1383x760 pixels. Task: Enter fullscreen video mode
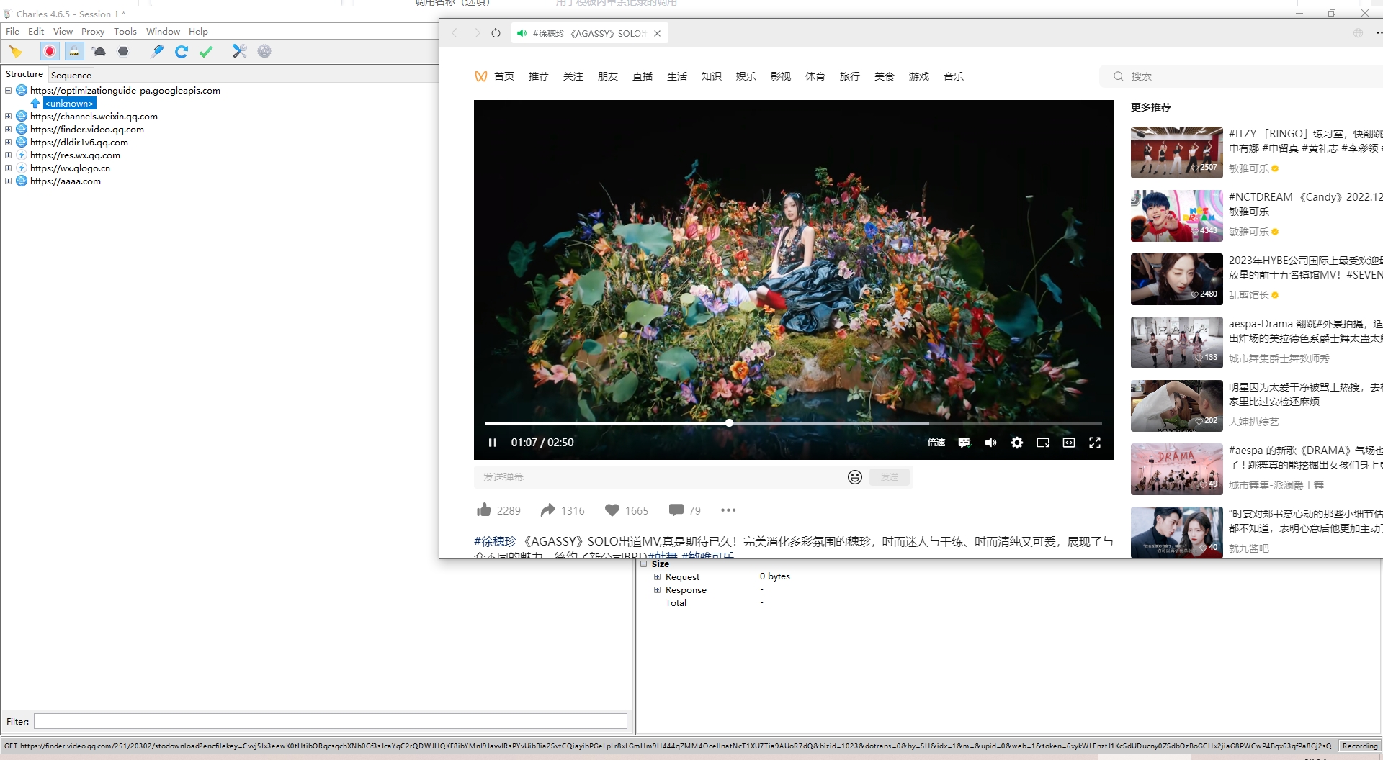[x=1095, y=443]
